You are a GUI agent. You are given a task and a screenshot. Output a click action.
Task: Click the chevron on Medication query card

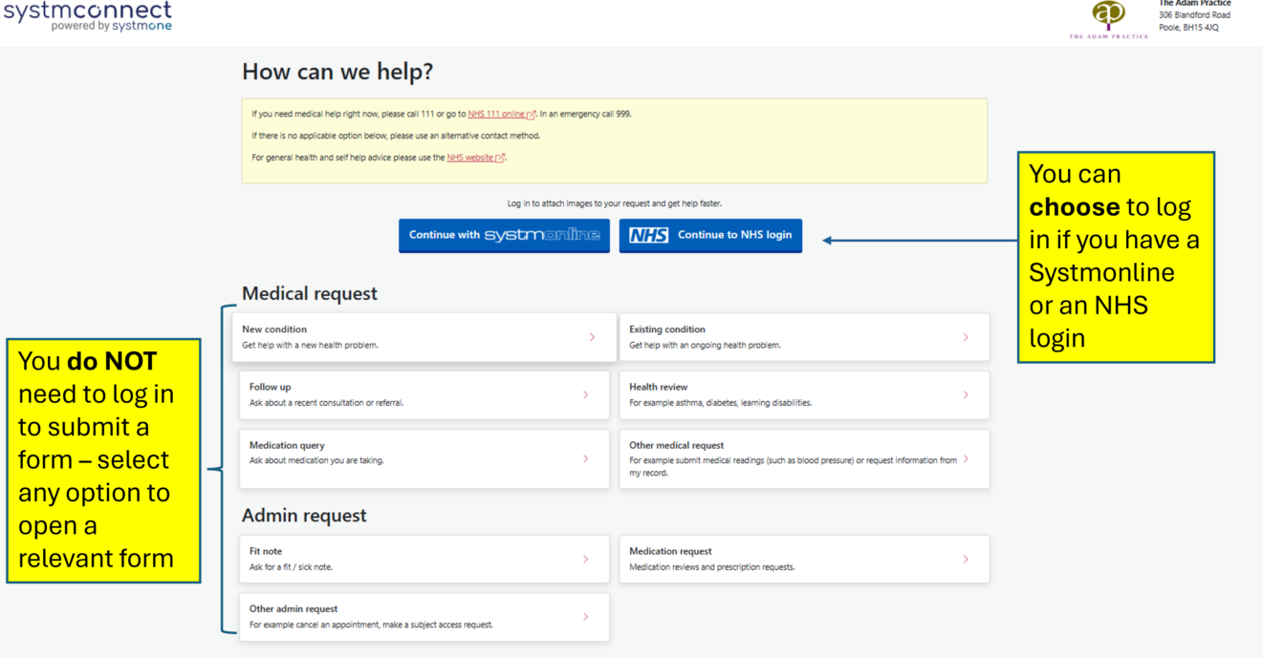(585, 458)
